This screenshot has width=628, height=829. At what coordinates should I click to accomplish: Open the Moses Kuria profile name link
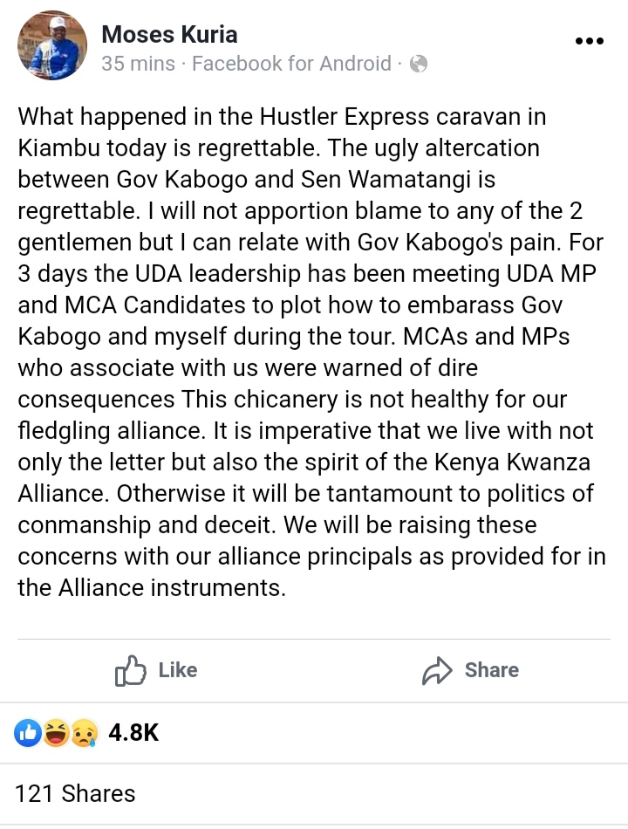169,35
